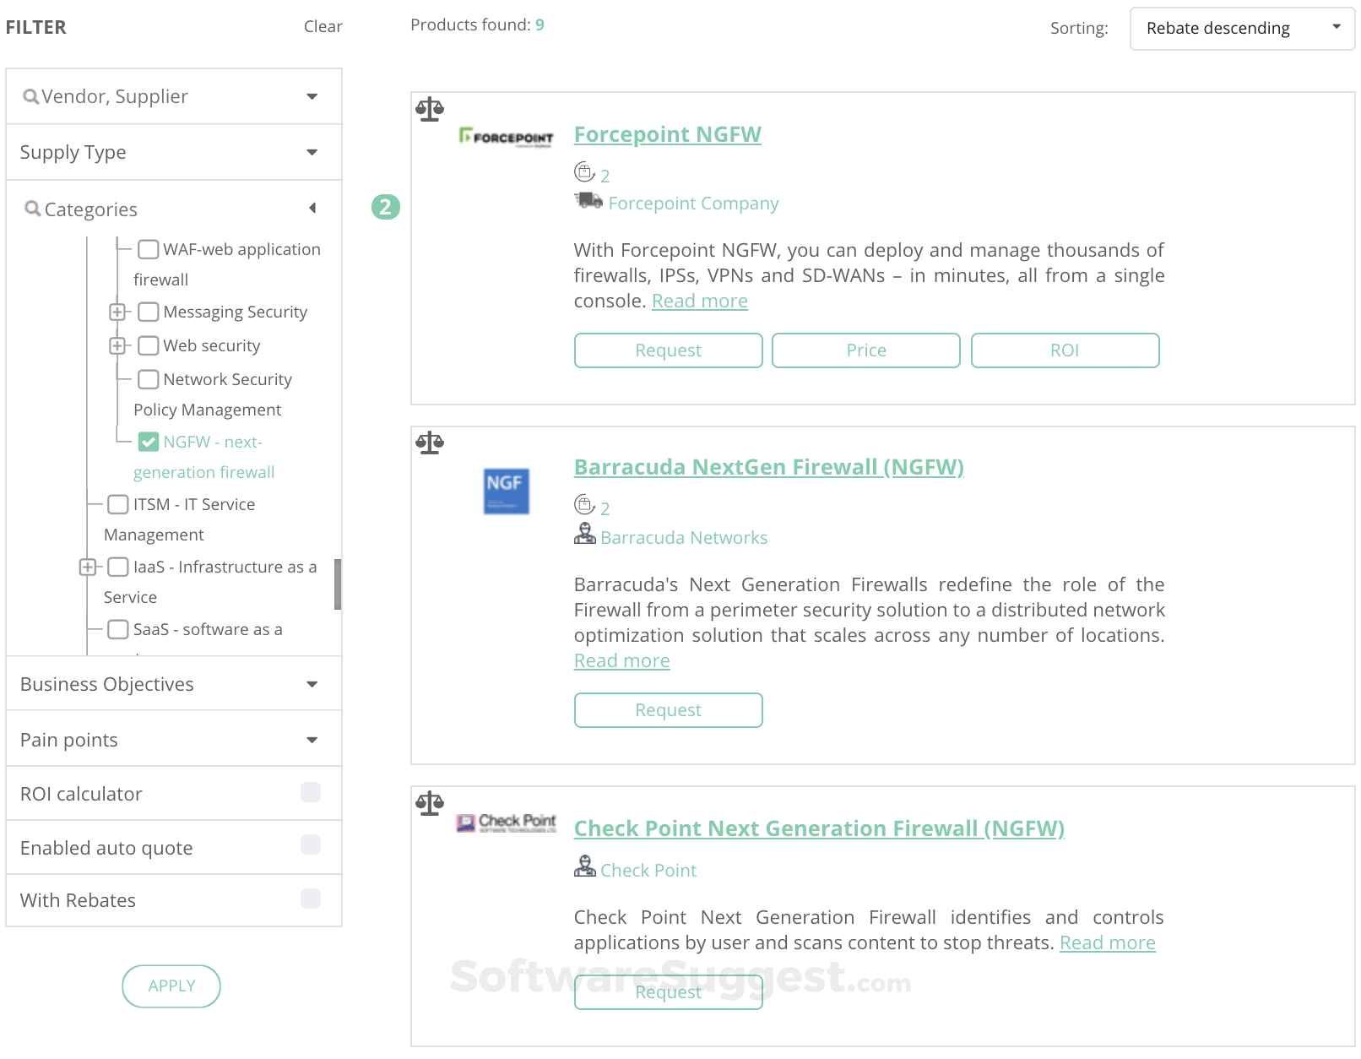The width and height of the screenshot is (1361, 1059).
Task: Toggle the ROI calculator filter
Action: point(311,792)
